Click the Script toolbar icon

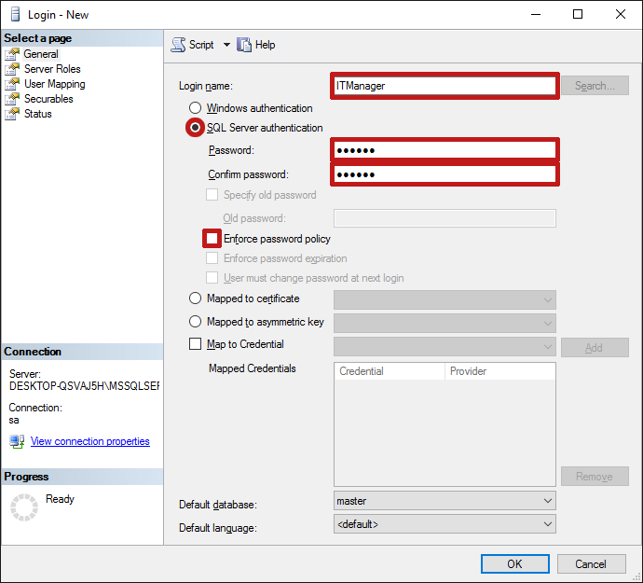[179, 45]
